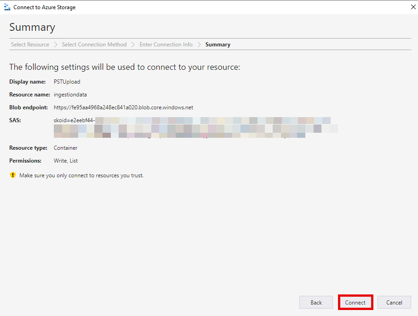Go to the Select Resource step
418x316 pixels.
(30, 45)
